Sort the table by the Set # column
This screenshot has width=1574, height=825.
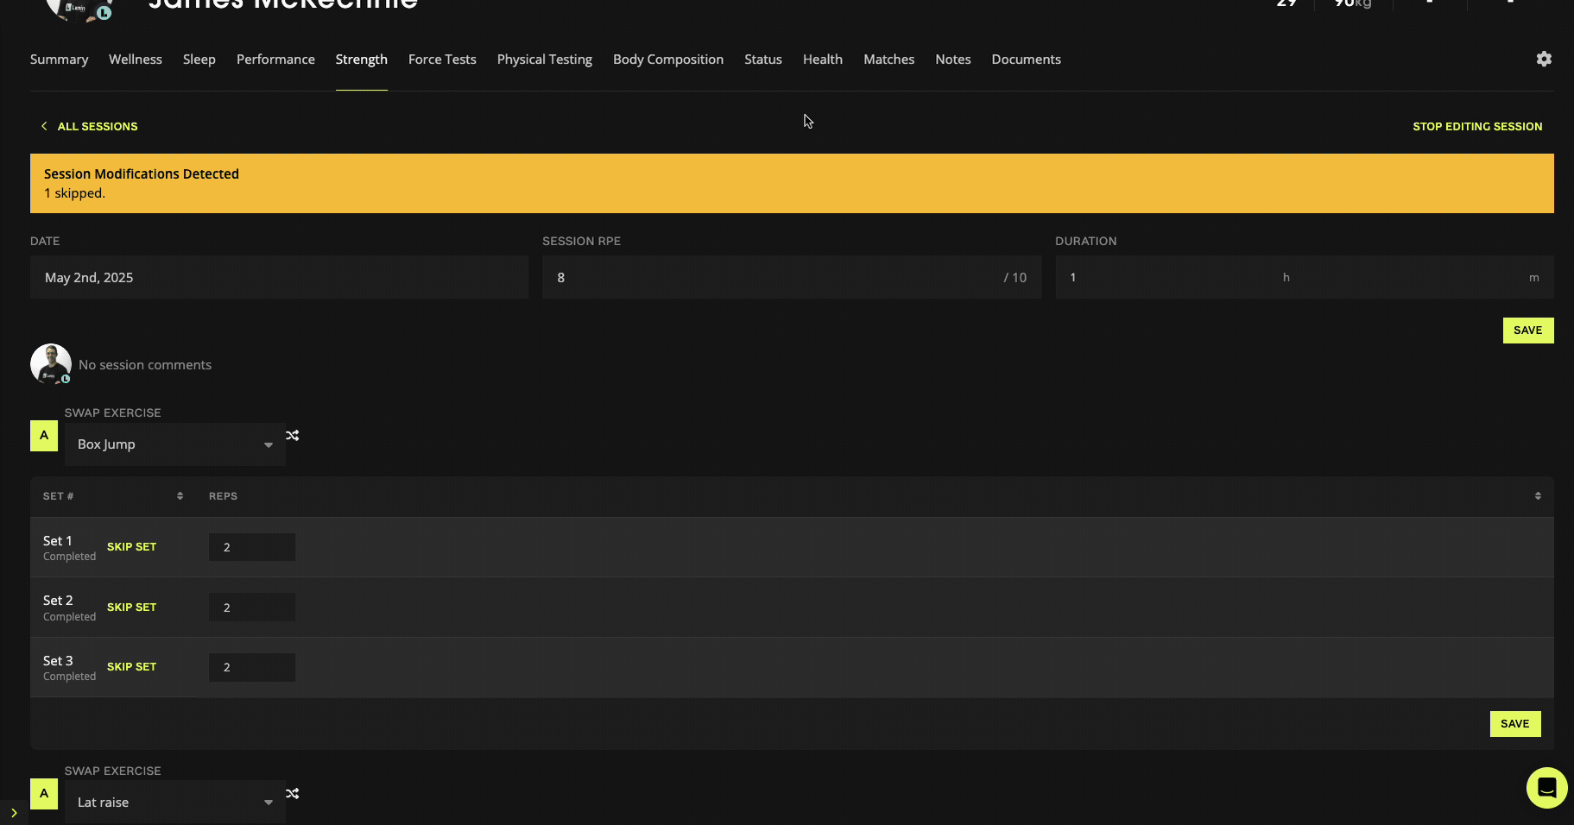[x=180, y=496]
